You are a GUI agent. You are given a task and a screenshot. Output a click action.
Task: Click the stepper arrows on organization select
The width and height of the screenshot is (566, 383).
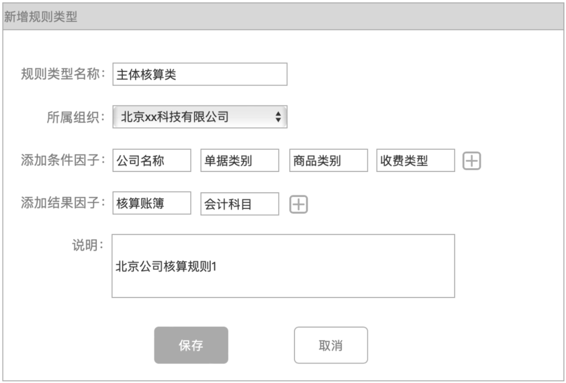[278, 117]
